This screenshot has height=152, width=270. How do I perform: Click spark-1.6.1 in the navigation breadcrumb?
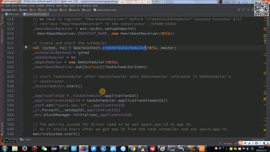pos(9,10)
